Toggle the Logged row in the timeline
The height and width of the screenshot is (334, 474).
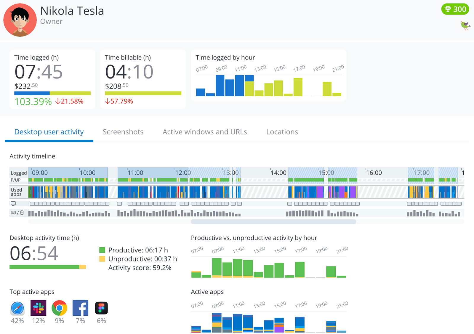click(x=18, y=173)
